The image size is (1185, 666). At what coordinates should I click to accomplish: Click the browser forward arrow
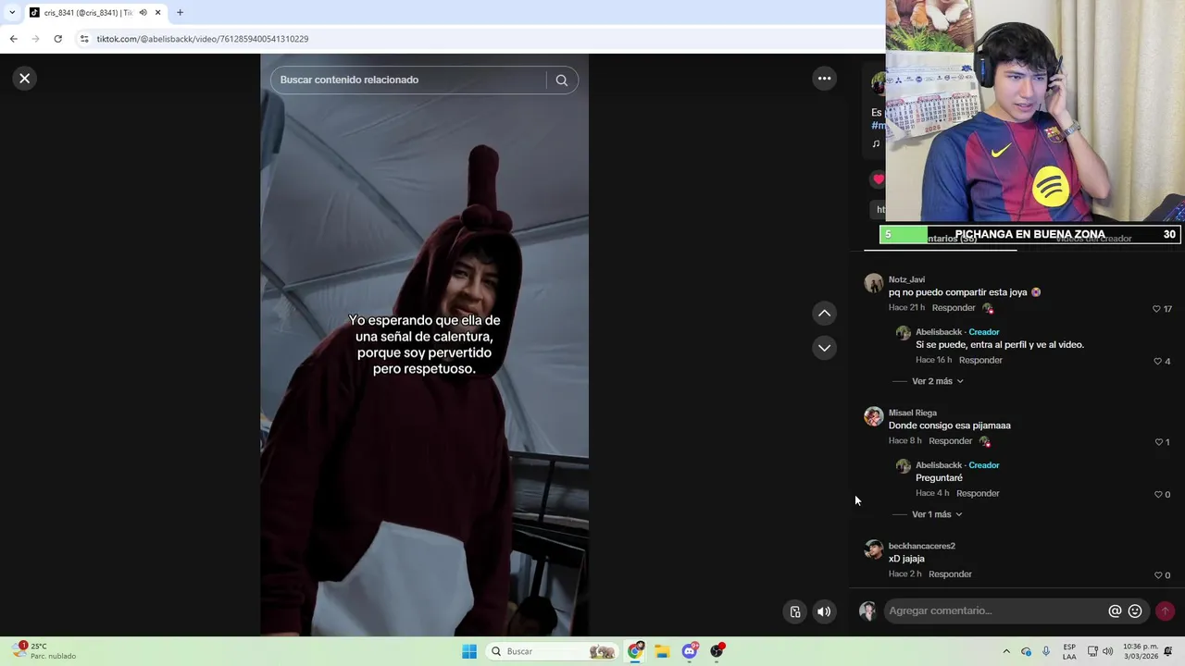pos(35,39)
